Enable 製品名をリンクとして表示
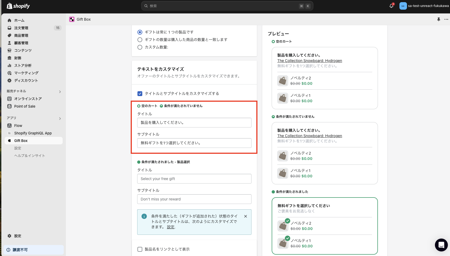The height and width of the screenshot is (256, 450). tap(140, 249)
